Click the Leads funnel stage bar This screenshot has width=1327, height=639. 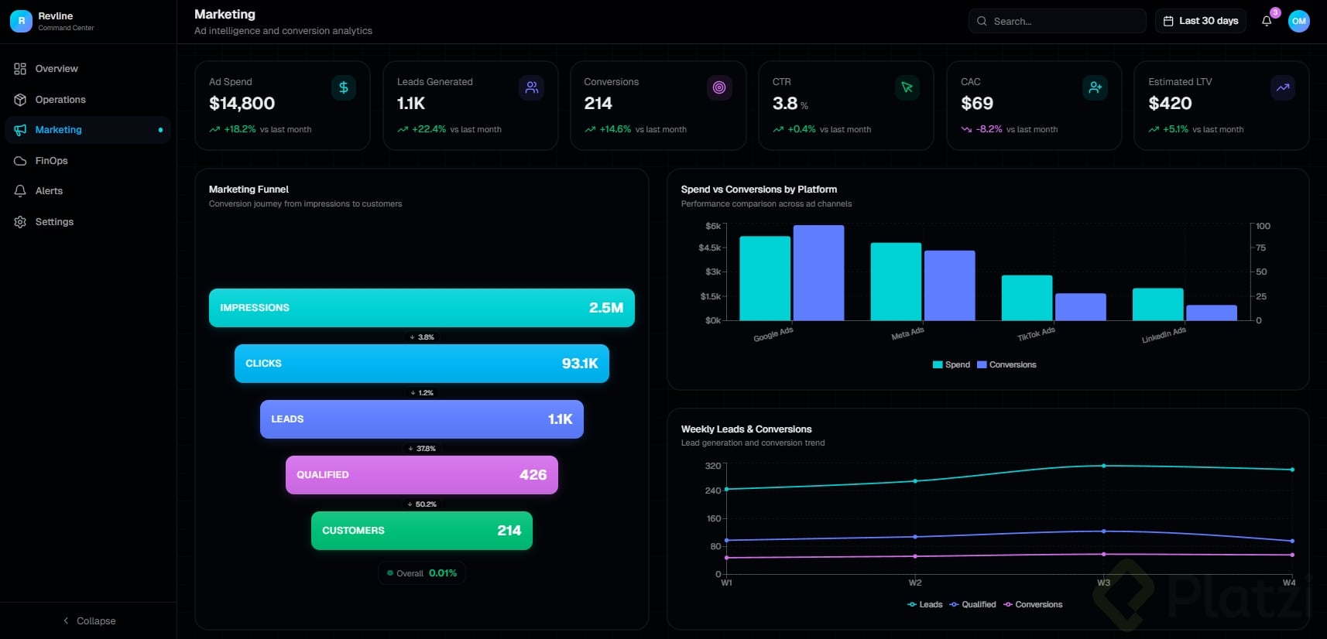point(422,419)
